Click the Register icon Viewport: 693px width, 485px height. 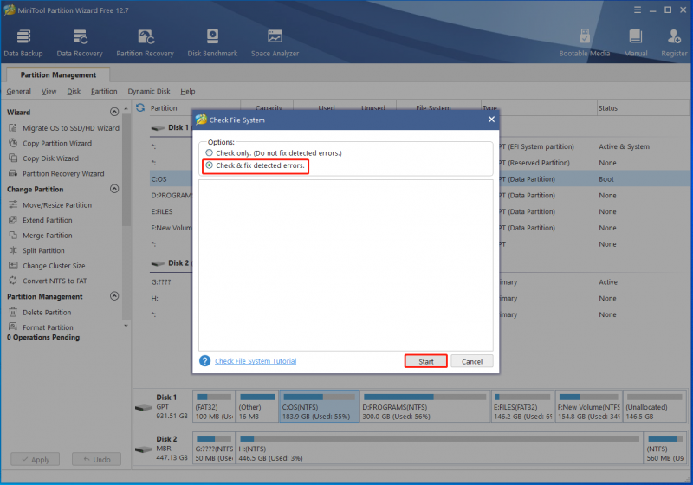pyautogui.click(x=674, y=42)
